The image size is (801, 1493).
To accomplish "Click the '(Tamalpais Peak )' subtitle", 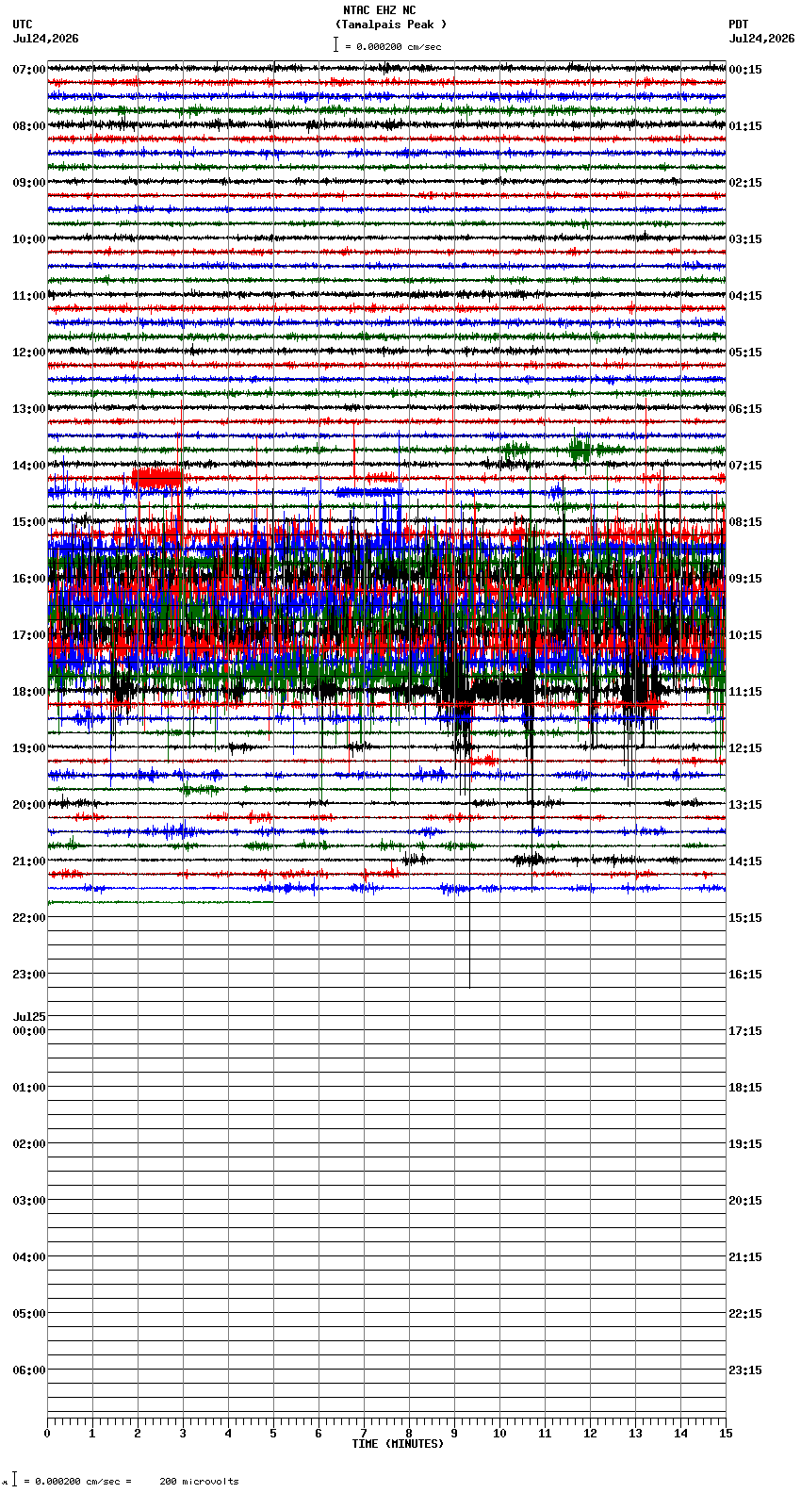I will coord(391,25).
